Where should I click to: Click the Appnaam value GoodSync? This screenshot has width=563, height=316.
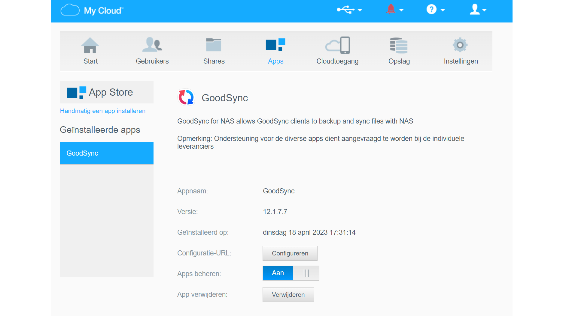pyautogui.click(x=279, y=191)
